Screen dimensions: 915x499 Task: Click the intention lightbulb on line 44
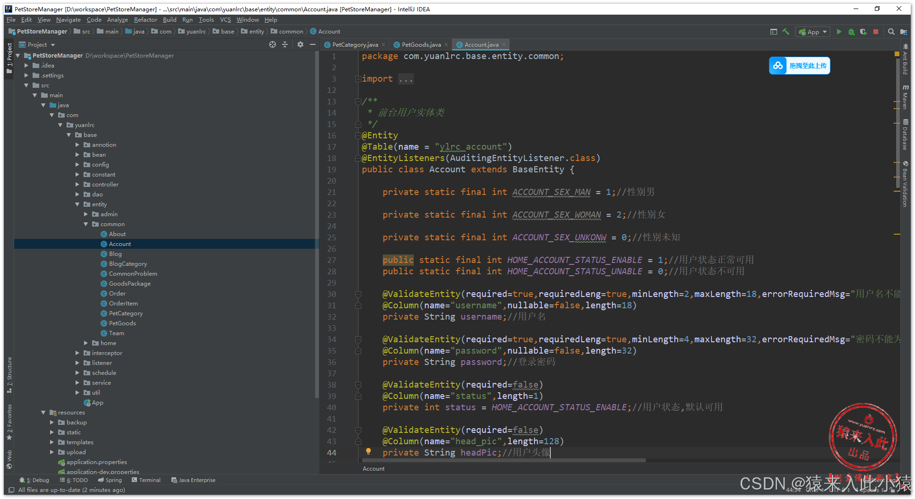coord(368,451)
